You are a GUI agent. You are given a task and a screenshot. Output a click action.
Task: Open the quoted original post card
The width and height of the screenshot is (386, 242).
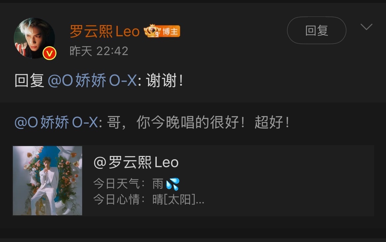pyautogui.click(x=193, y=181)
